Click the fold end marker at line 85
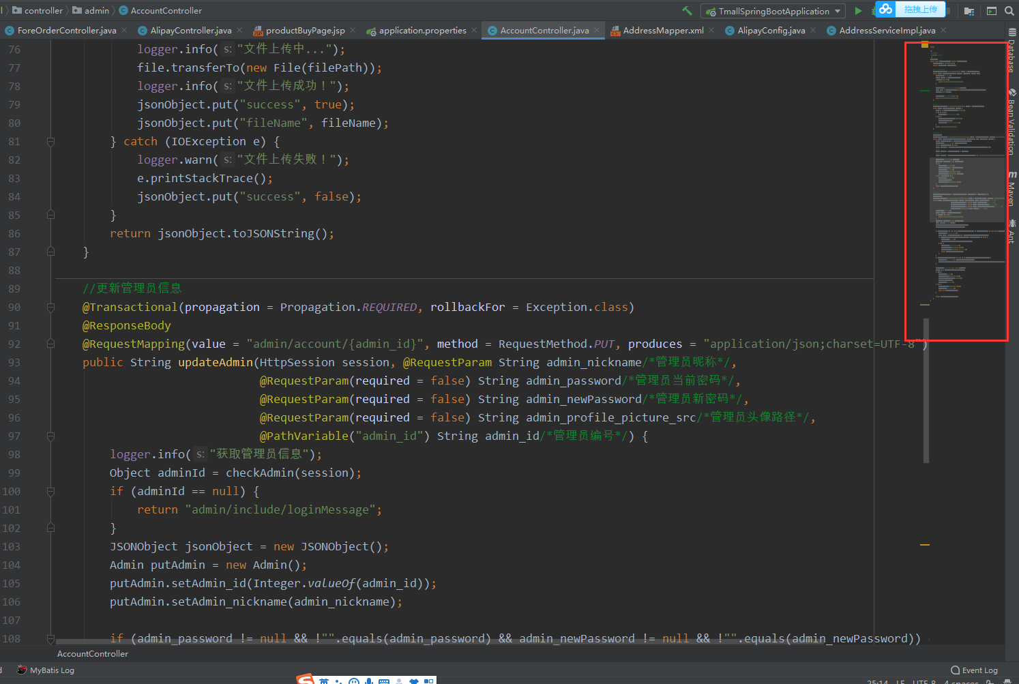 50,215
